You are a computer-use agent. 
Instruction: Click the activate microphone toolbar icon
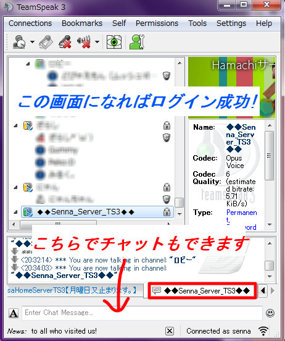46,42
